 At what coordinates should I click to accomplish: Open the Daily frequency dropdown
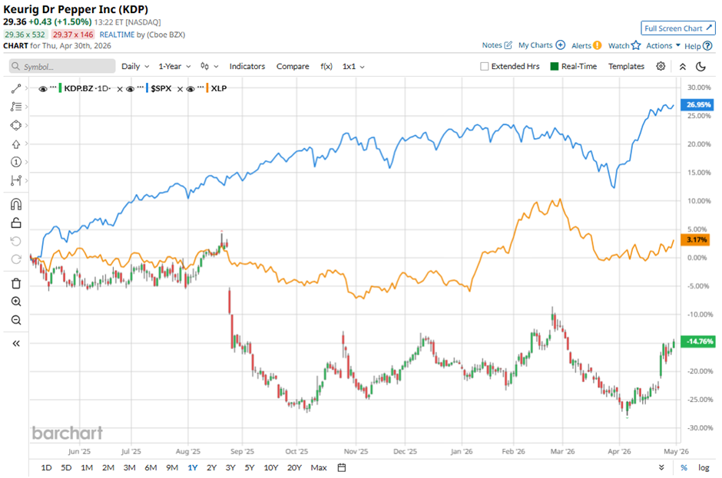pyautogui.click(x=135, y=67)
